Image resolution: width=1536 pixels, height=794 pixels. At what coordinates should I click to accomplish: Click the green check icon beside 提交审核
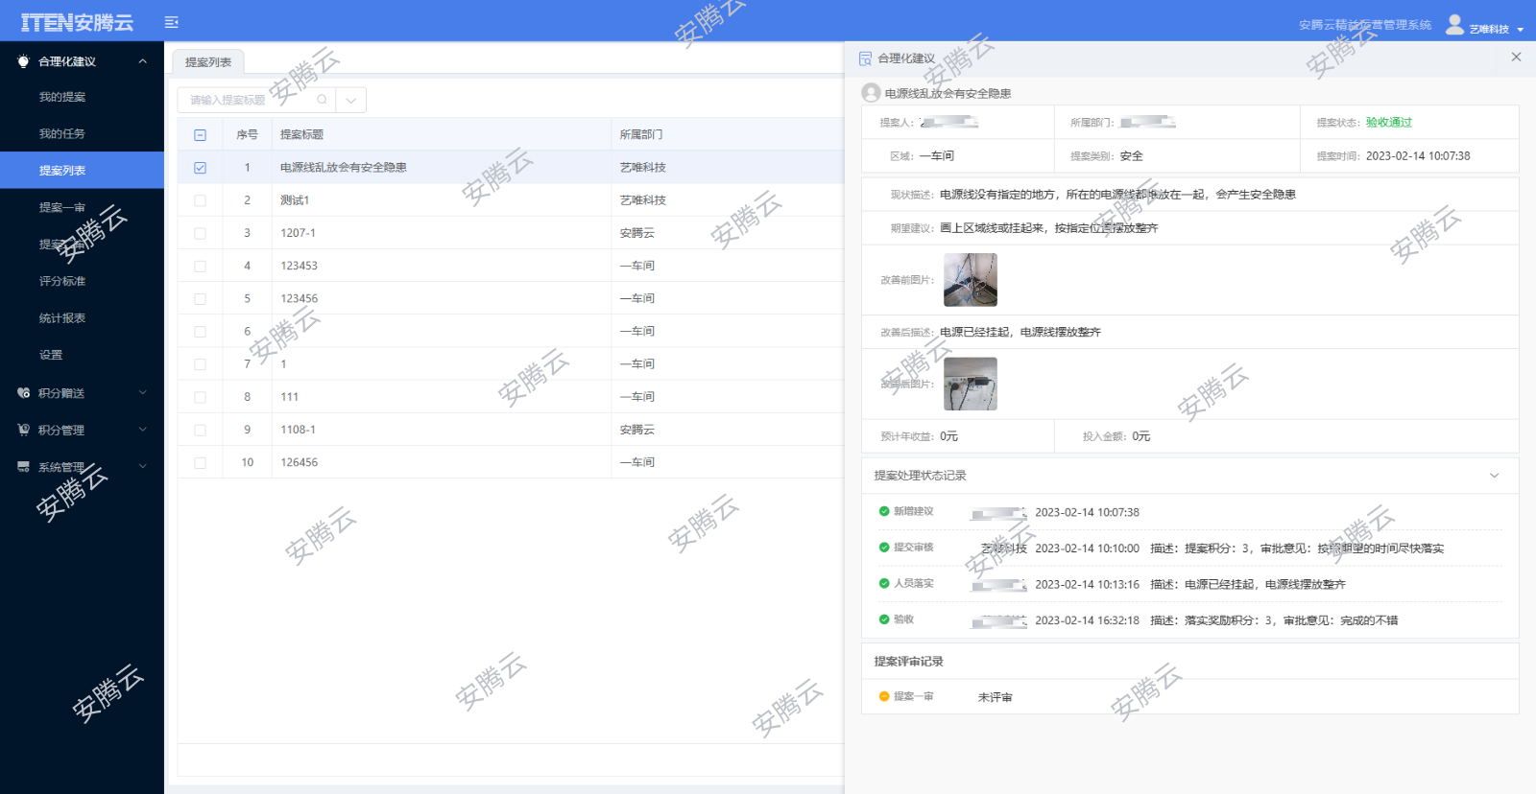884,548
